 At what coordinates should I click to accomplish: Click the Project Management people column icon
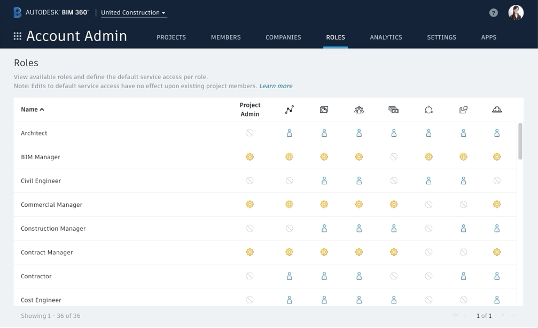(x=359, y=110)
